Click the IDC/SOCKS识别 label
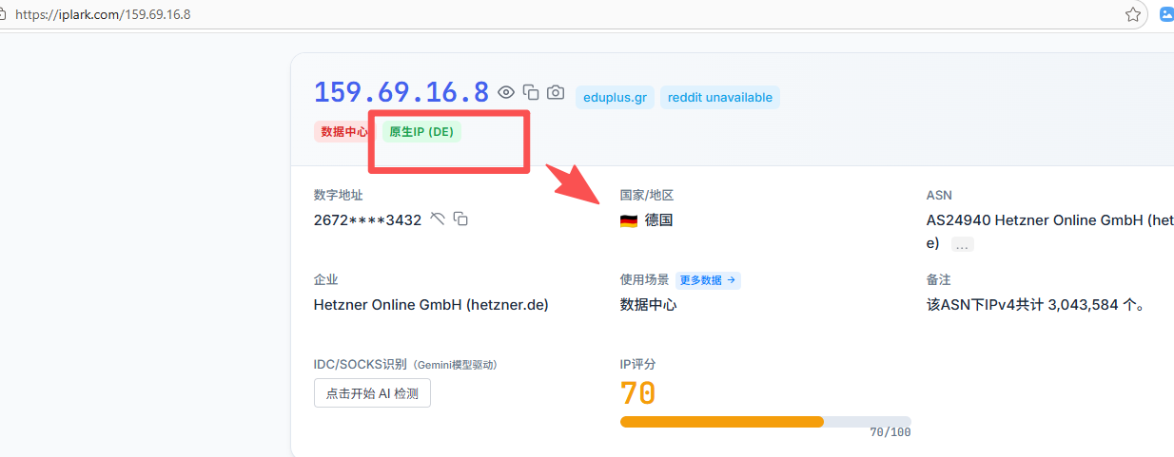Image resolution: width=1174 pixels, height=457 pixels. tap(361, 364)
